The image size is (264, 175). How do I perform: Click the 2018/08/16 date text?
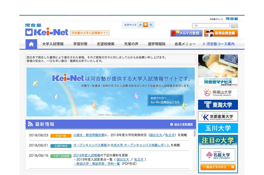point(38,156)
